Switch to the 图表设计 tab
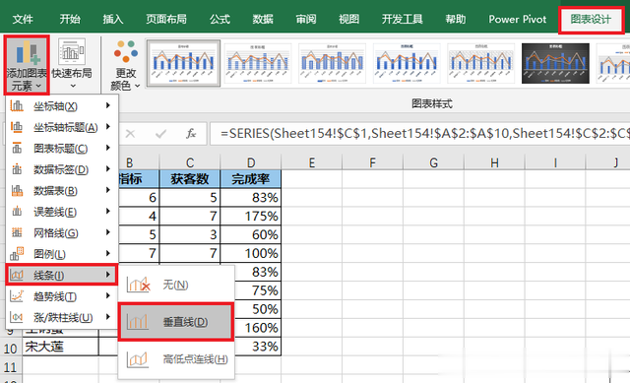This screenshot has width=630, height=383. (591, 20)
